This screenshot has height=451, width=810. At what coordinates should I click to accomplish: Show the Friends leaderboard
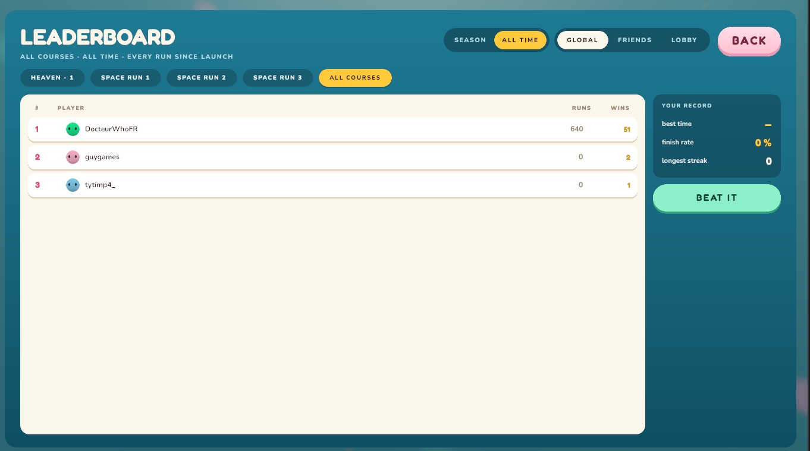coord(635,40)
